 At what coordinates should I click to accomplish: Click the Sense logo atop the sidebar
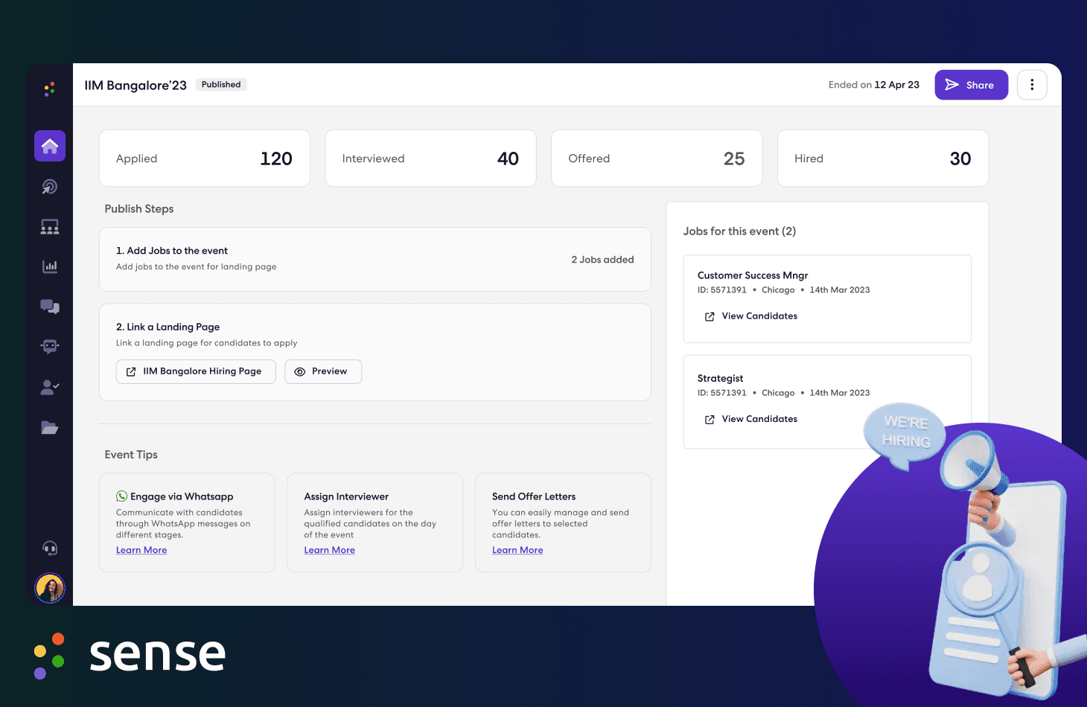(x=50, y=89)
